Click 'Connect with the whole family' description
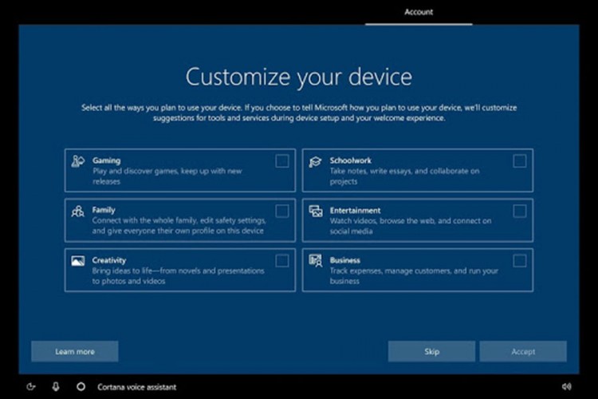Viewport: 598px width, 399px height. [179, 226]
